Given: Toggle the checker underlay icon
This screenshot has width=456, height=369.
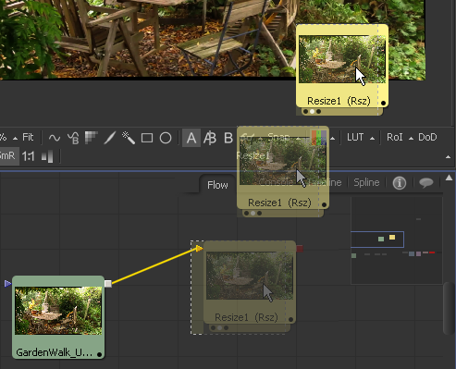Looking at the screenshot, I should pos(92,138).
